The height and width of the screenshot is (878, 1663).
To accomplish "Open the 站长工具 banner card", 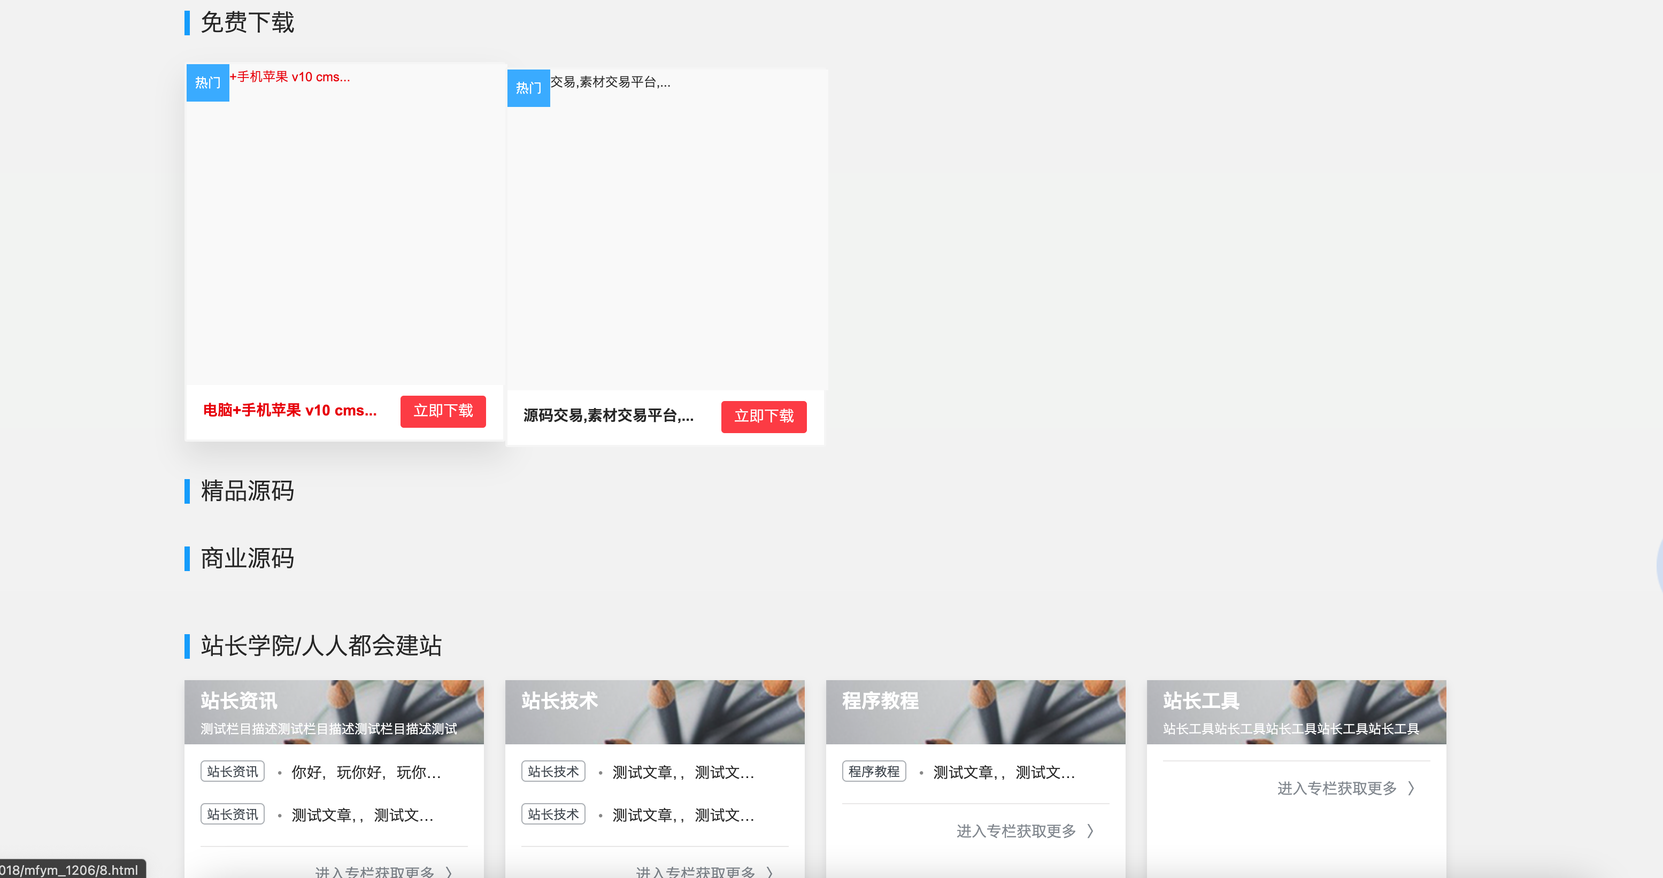I will 1296,712.
